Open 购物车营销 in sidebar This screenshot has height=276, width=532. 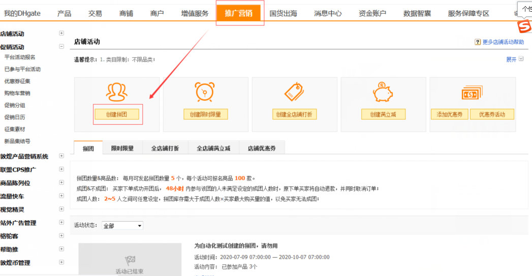click(17, 93)
